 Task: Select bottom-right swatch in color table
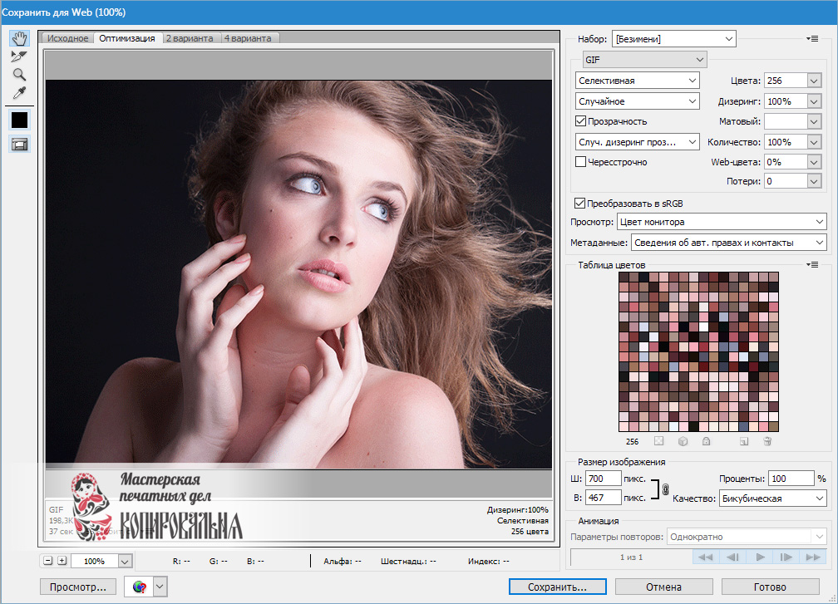[x=773, y=427]
